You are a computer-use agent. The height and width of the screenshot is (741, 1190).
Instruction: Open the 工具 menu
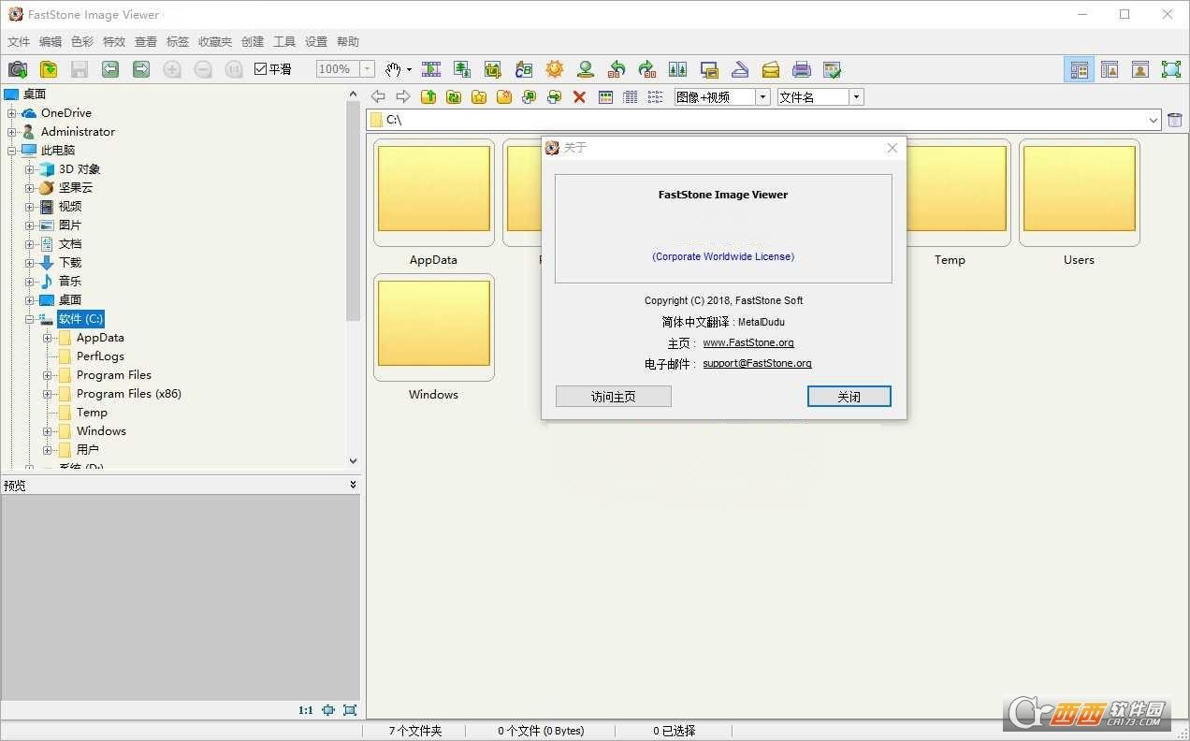[284, 42]
